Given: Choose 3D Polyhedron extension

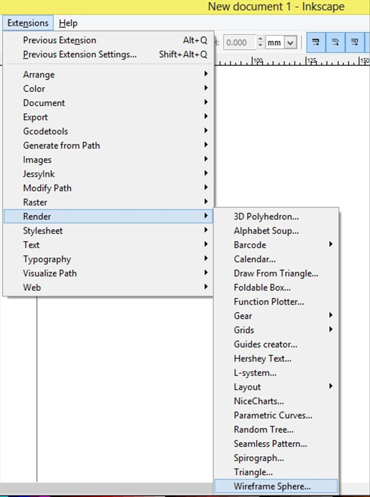Looking at the screenshot, I should tap(276, 216).
